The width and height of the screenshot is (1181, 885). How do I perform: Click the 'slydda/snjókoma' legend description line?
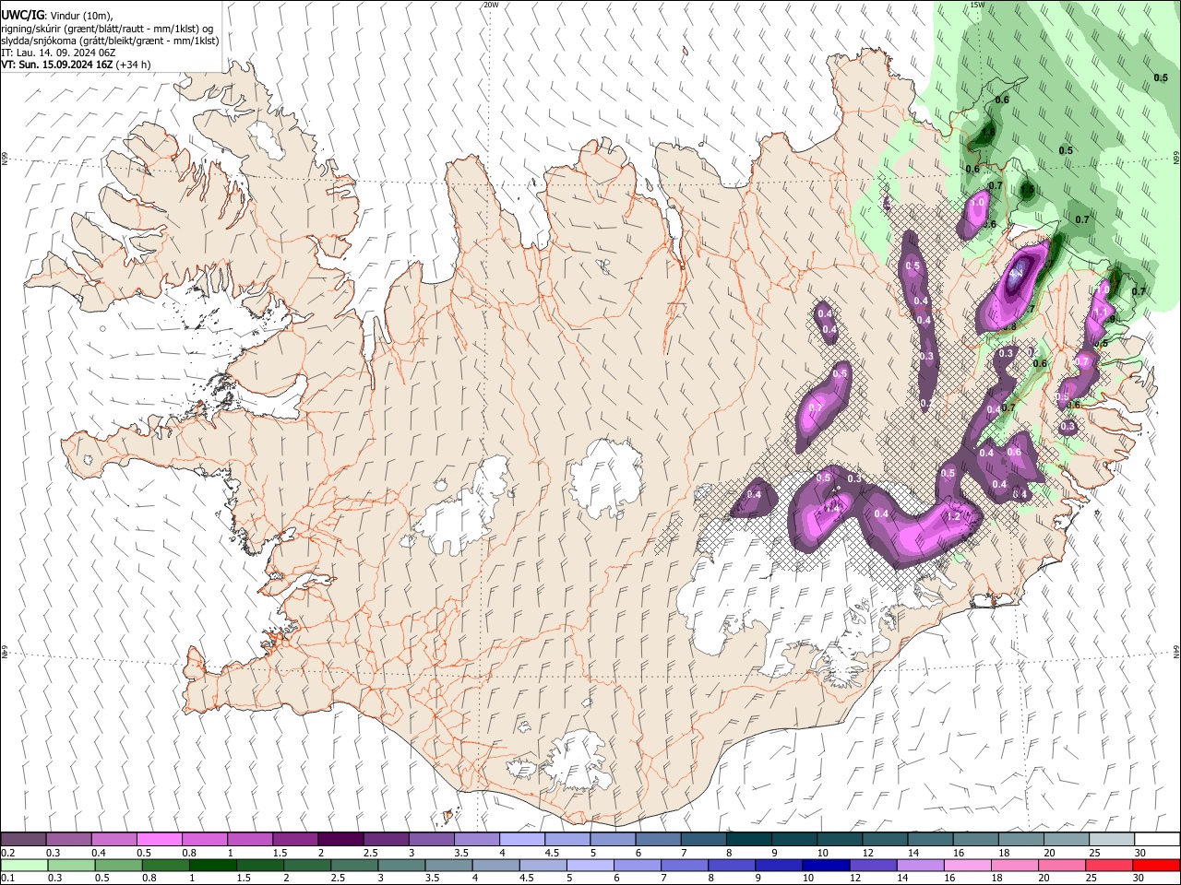[x=111, y=41]
